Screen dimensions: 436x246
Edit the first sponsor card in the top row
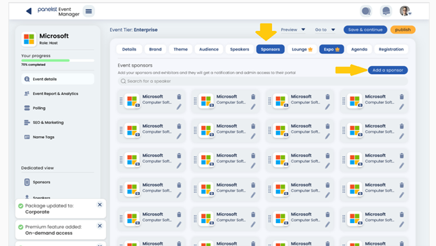coord(179,106)
